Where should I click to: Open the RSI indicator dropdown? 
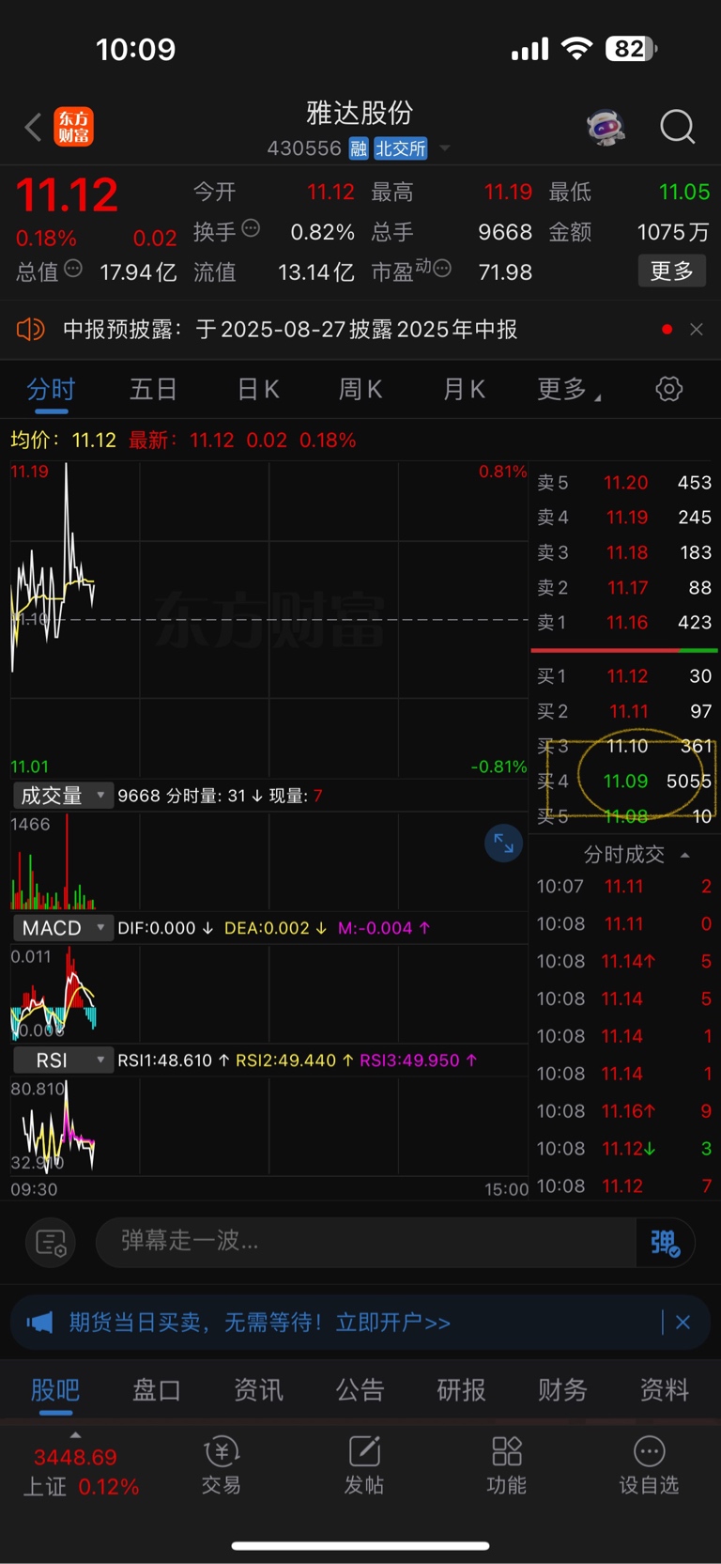click(62, 1061)
